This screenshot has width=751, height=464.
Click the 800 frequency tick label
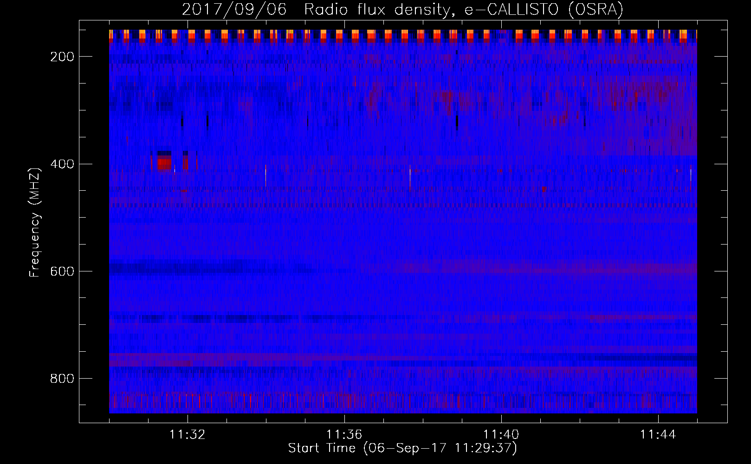click(62, 379)
